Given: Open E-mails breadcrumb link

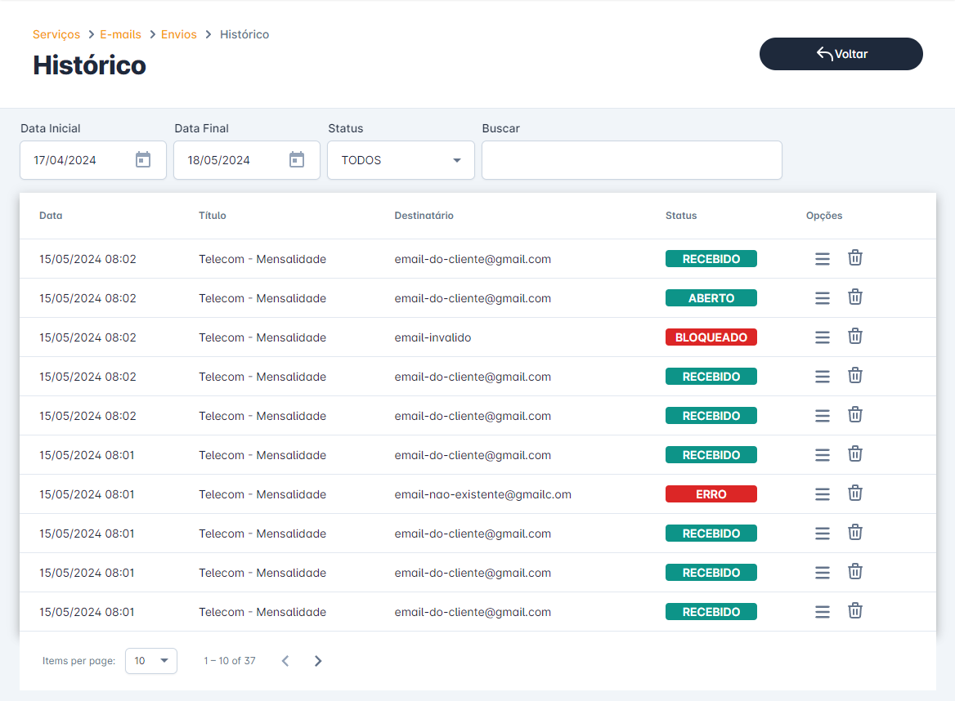Looking at the screenshot, I should 120,34.
